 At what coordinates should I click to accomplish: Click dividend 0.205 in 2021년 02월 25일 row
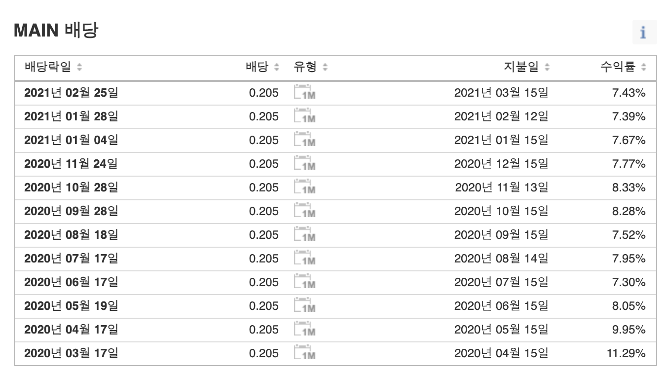point(264,93)
